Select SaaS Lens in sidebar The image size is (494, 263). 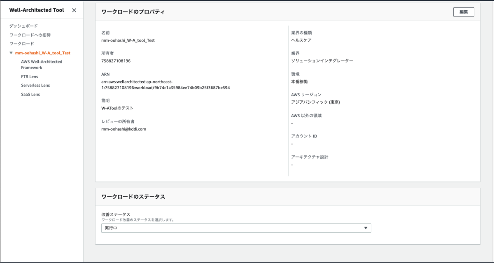tap(30, 95)
